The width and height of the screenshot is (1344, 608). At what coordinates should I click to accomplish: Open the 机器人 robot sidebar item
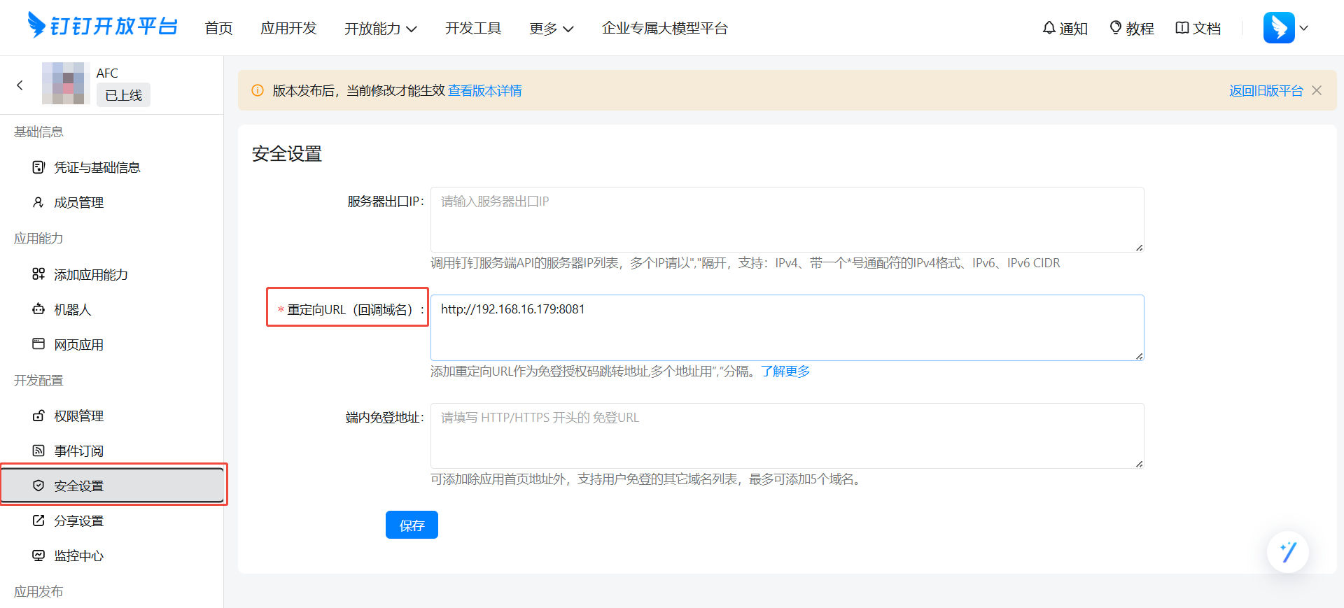(73, 310)
